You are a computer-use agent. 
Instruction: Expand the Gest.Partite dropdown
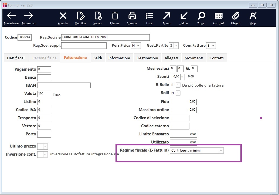176,46
